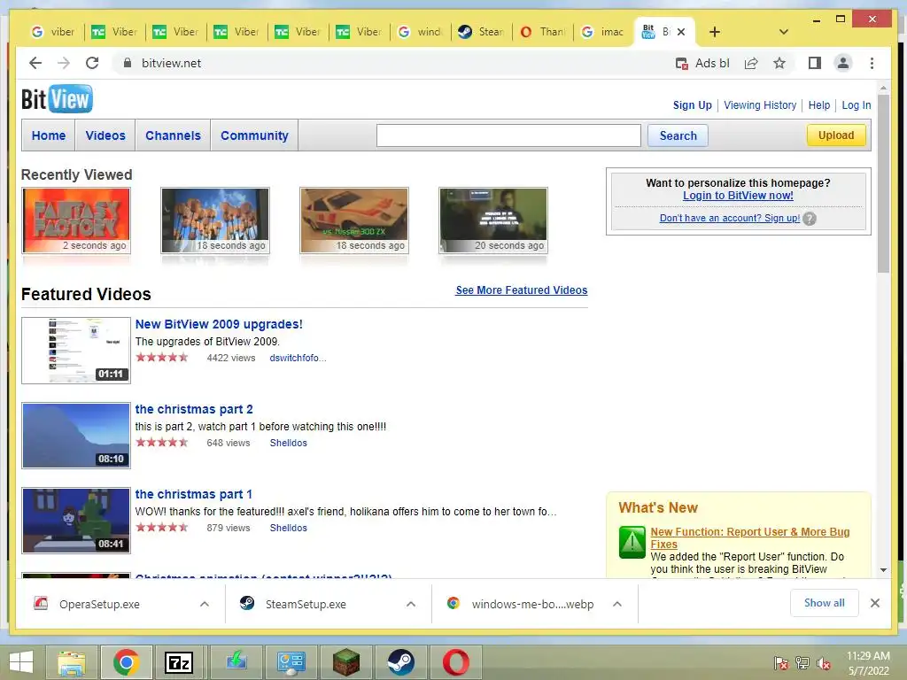Open the Community navigation item
The image size is (907, 680).
click(x=254, y=135)
